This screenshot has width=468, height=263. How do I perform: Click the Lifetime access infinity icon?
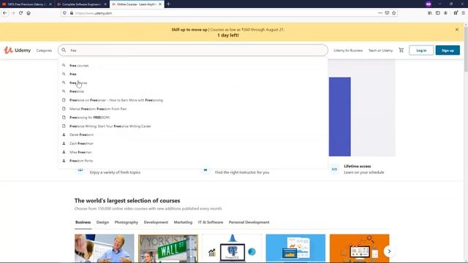[x=334, y=169]
